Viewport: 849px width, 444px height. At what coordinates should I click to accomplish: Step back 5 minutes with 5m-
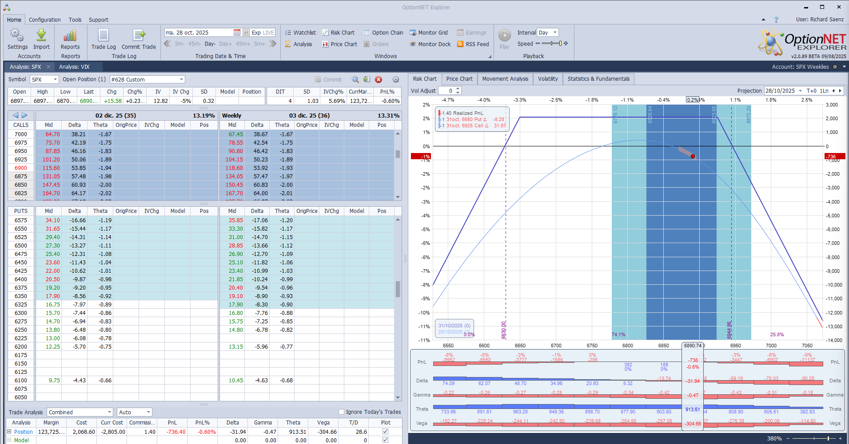coord(179,44)
